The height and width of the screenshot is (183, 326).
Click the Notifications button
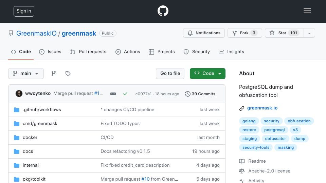tap(204, 33)
